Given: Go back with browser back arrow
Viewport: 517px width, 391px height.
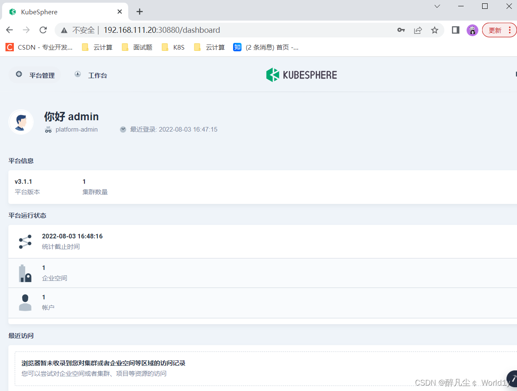Looking at the screenshot, I should point(9,30).
